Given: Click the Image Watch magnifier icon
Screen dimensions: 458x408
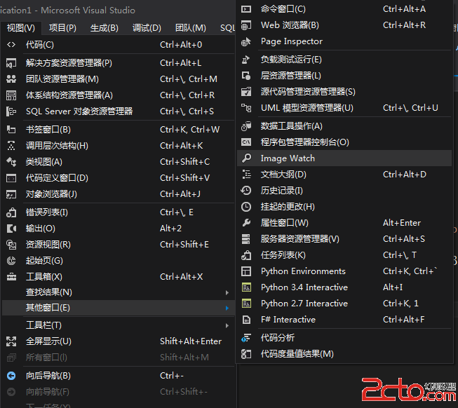Looking at the screenshot, I should point(246,158).
